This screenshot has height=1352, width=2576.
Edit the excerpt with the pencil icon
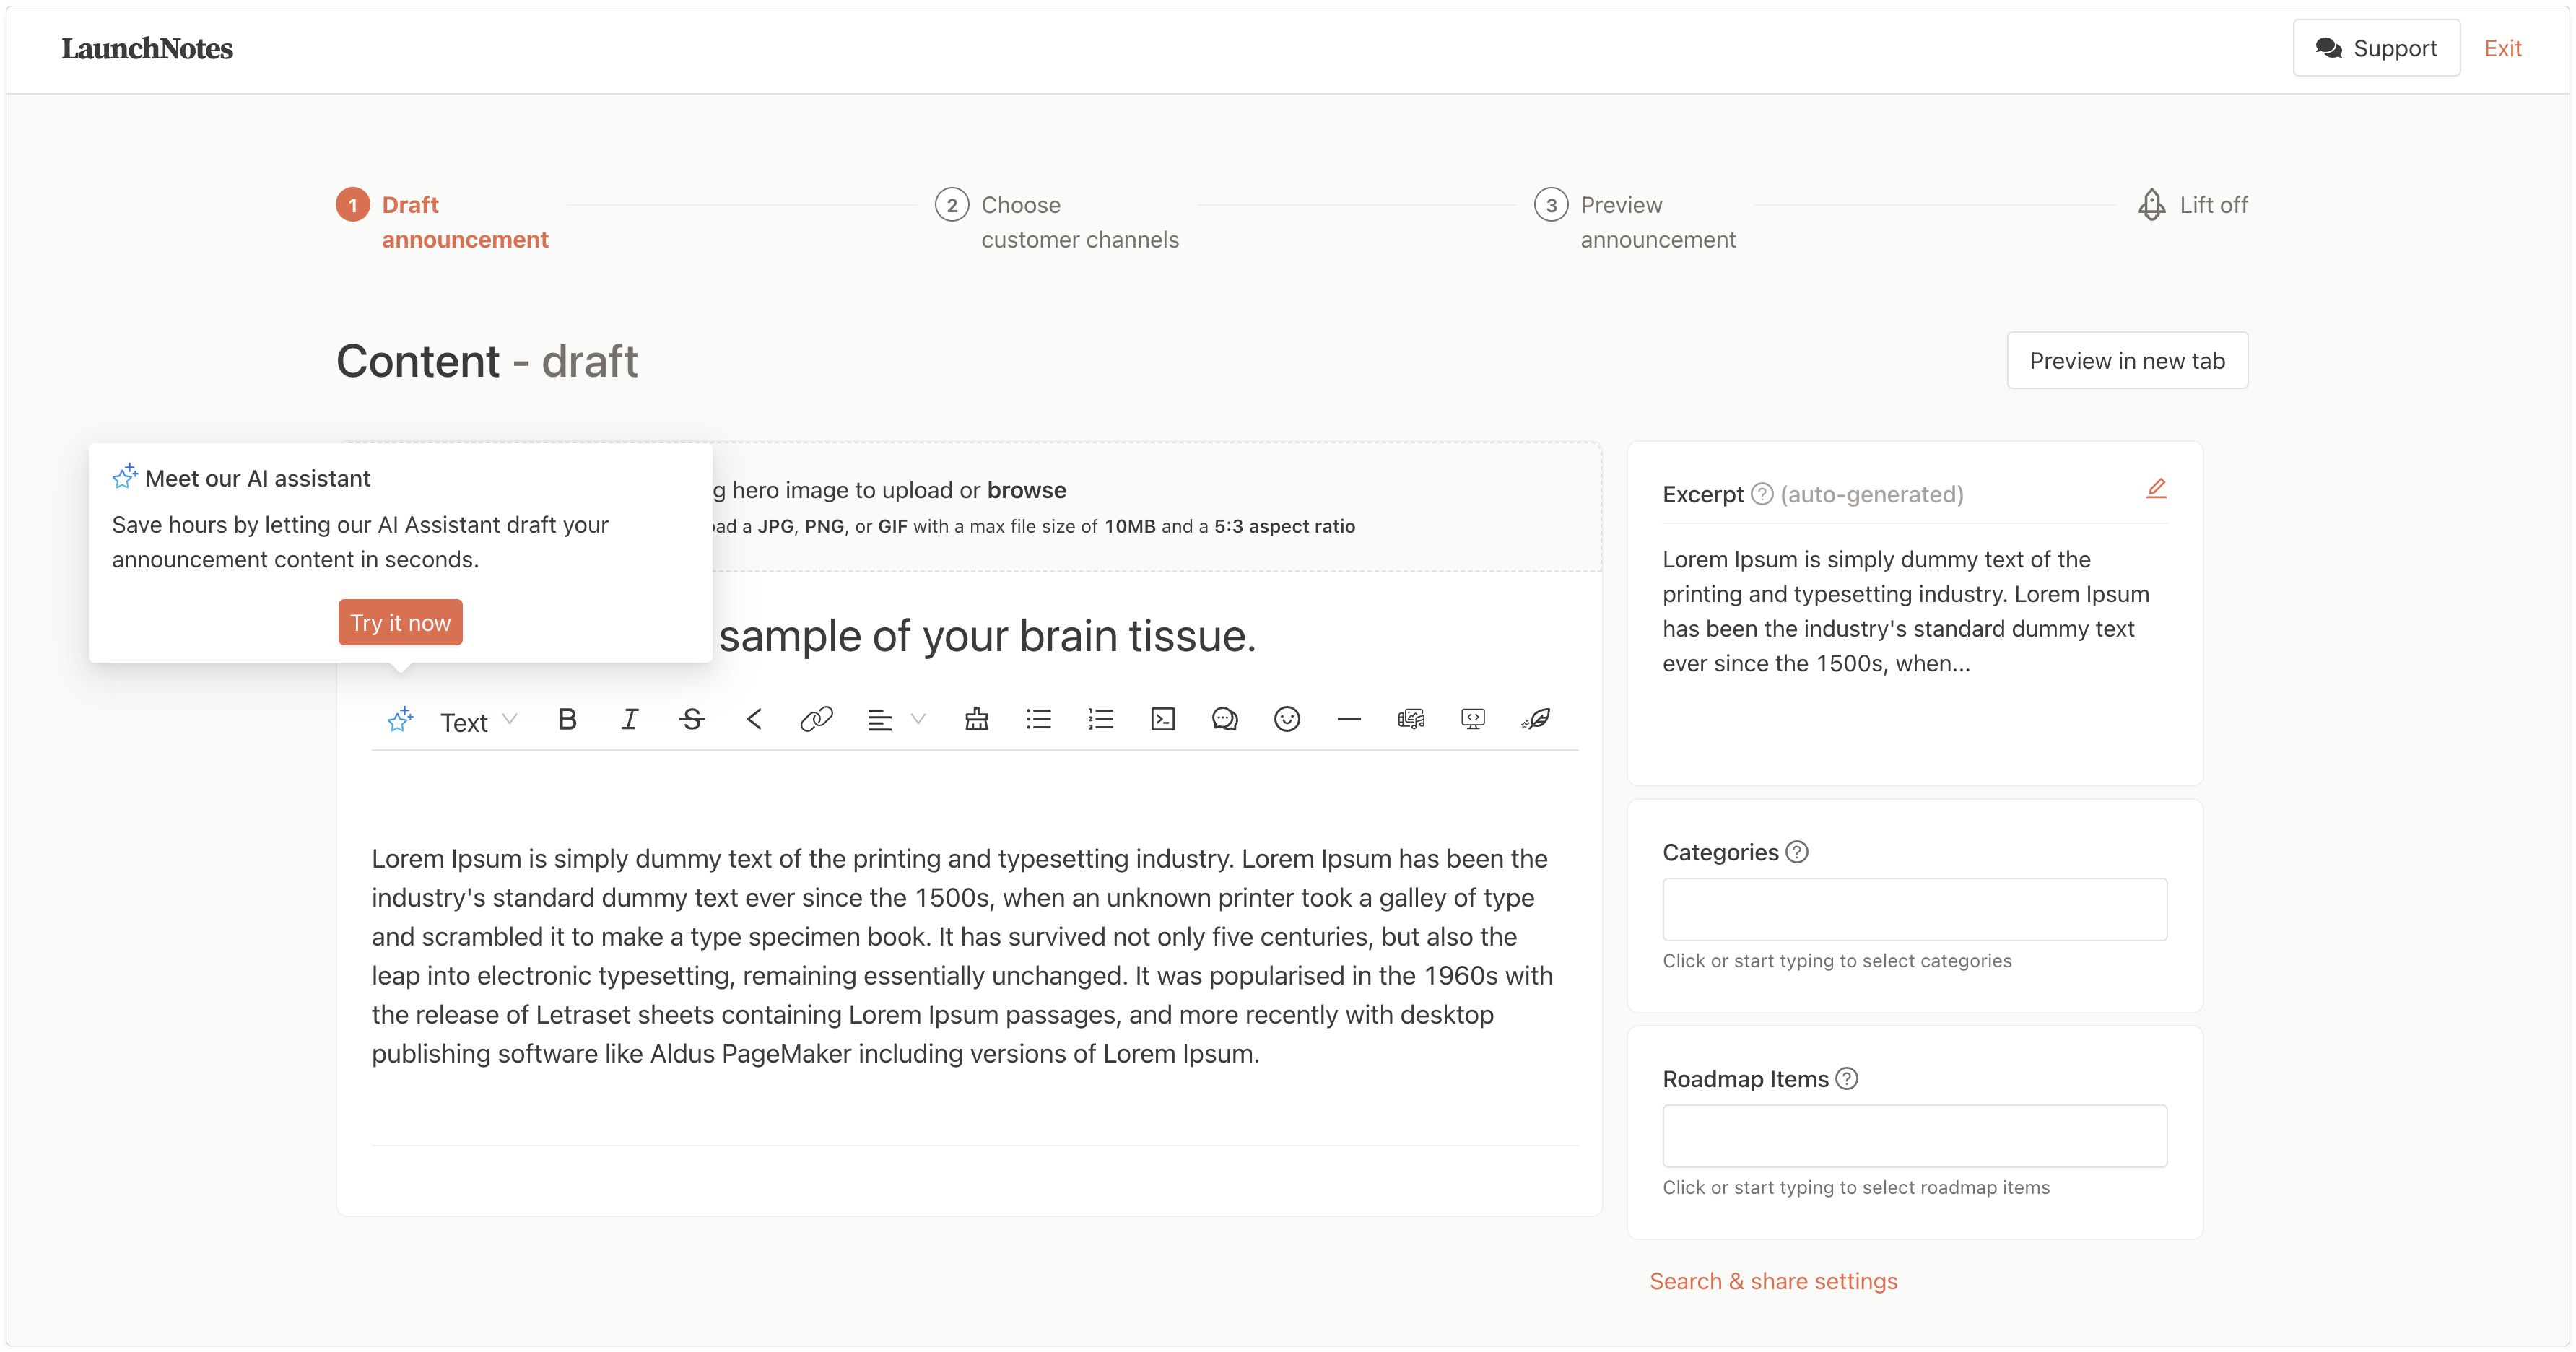(2156, 488)
